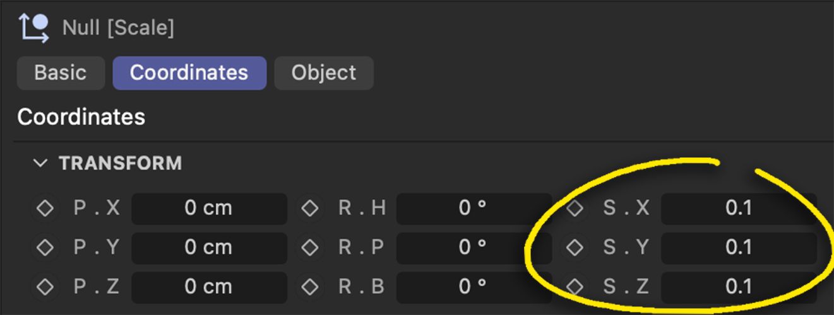Switch to the Basic tab
834x315 pixels.
60,72
